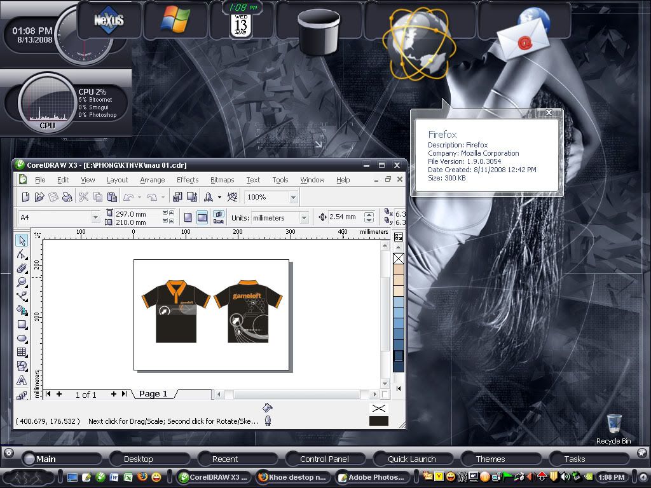Choose the Rectangle tool

pos(22,325)
